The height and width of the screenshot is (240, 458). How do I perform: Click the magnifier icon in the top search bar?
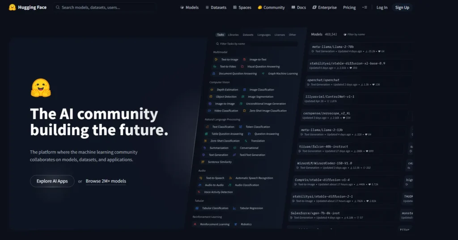click(x=58, y=8)
